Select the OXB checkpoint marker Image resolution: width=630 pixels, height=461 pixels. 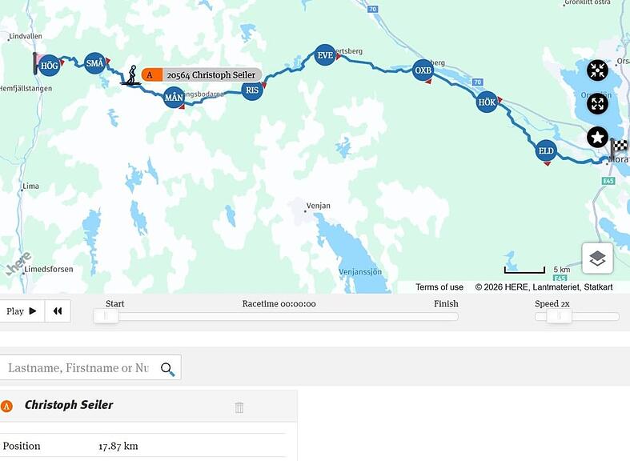pyautogui.click(x=423, y=70)
